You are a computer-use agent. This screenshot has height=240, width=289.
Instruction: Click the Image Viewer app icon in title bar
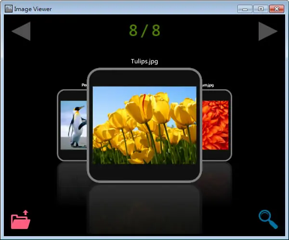(9, 9)
